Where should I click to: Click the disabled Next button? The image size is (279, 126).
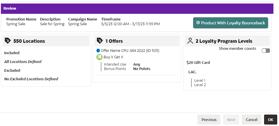pos(231,120)
